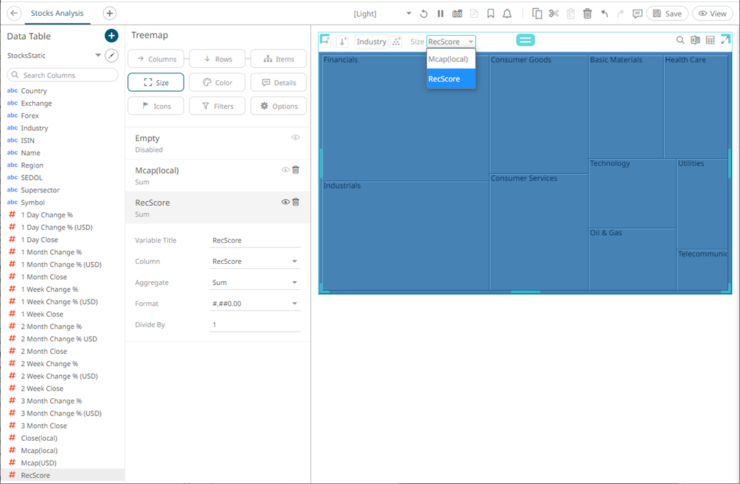
Task: Click the scatter dots icon next to Industry
Action: [x=397, y=42]
